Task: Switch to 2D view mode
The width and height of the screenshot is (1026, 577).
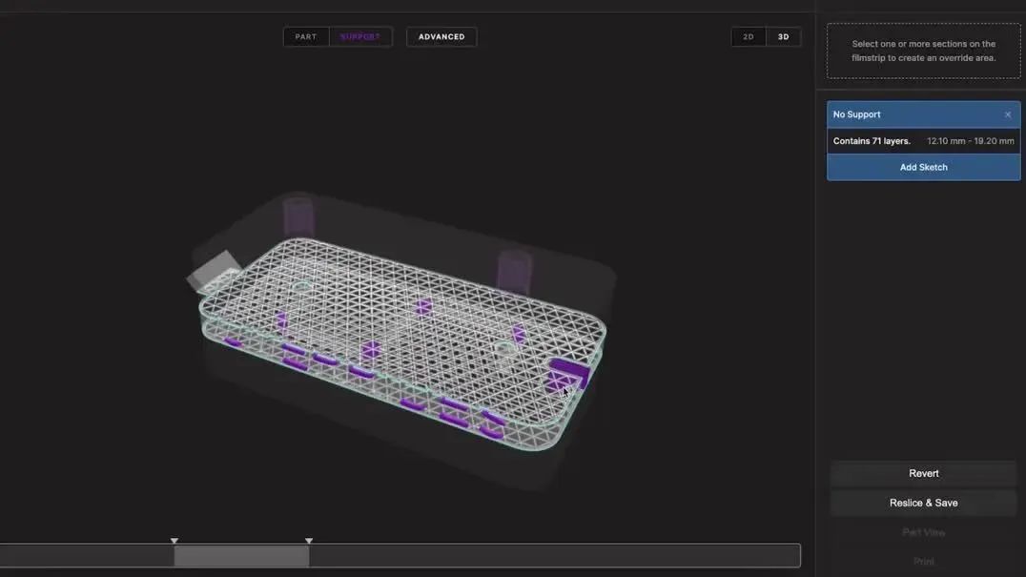Action: pyautogui.click(x=749, y=37)
